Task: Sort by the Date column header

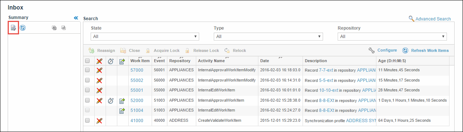Action: 264,61
